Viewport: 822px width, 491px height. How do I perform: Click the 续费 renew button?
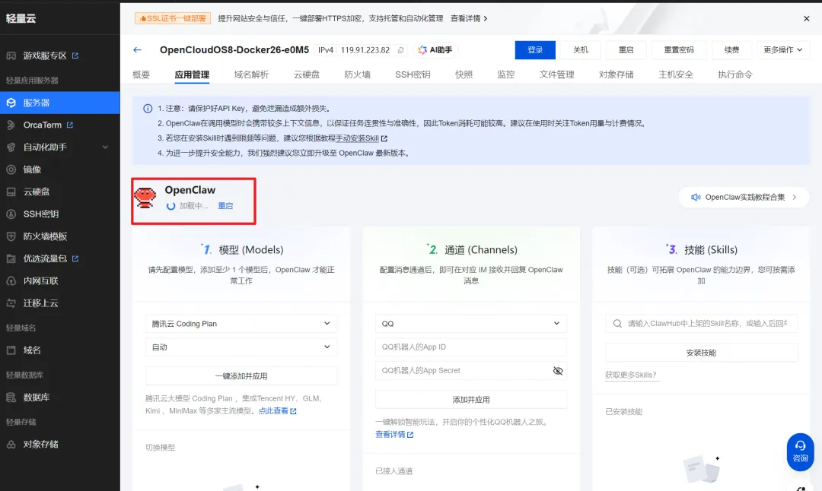[732, 49]
